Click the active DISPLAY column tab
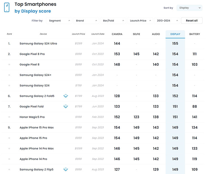Viewport: 209px width, 174px height. [175, 34]
